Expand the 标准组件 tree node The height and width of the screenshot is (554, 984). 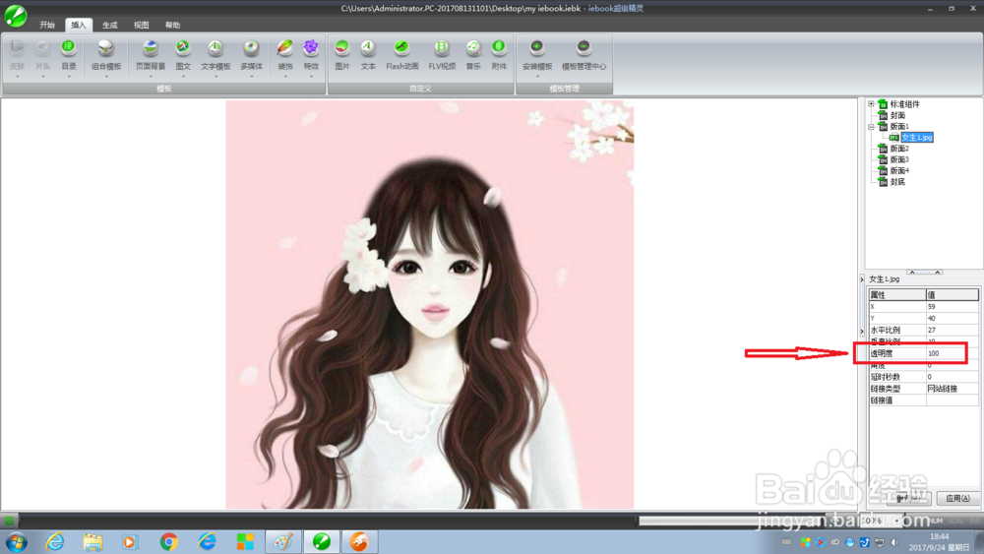871,104
